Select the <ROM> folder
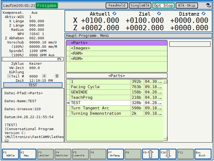This screenshot has height=161, width=214. 117,59
